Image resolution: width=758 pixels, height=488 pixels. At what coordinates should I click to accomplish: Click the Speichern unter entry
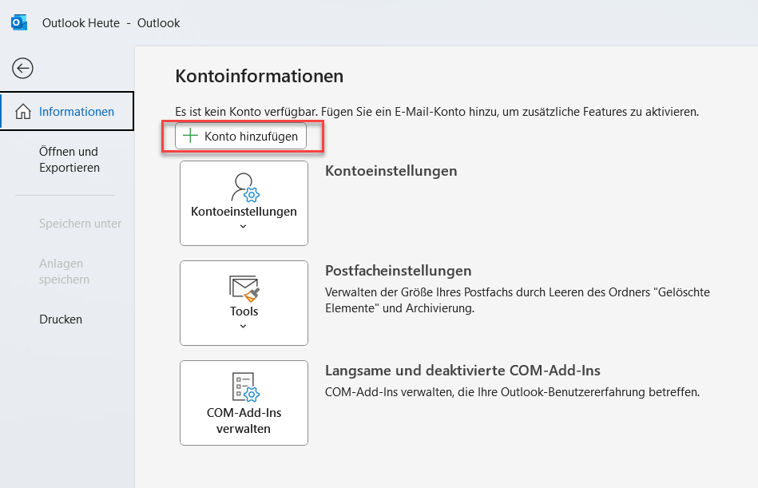(80, 224)
